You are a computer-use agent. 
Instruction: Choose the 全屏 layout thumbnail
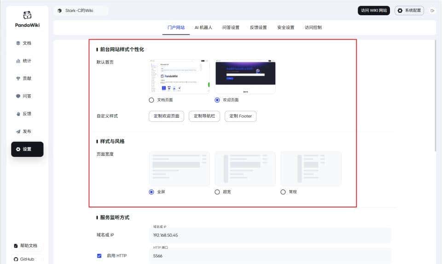[179, 169]
